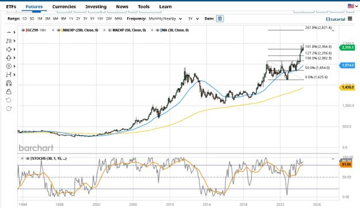Viewport: 360px width, 208px height.
Task: Open the Learn menu
Action: click(165, 7)
